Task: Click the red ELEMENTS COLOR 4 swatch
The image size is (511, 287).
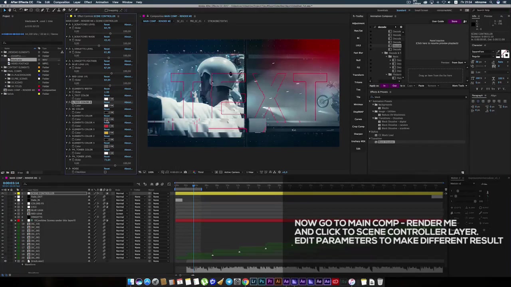Action: 106,126
